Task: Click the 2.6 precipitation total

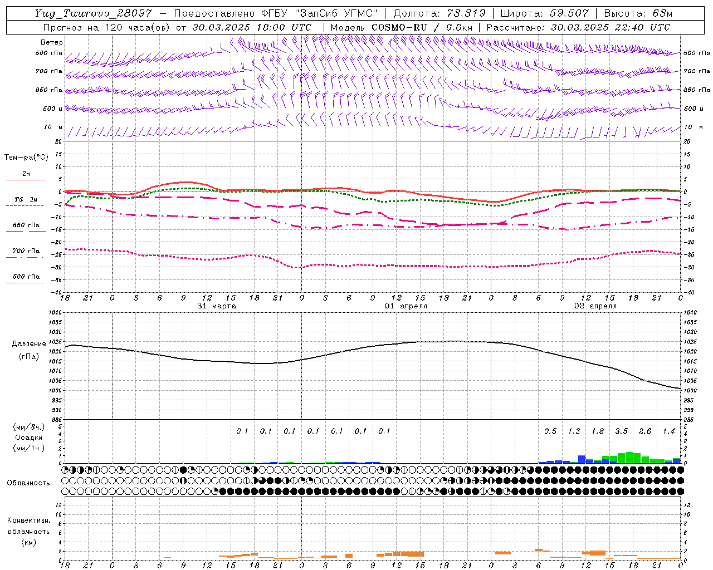Action: pyautogui.click(x=645, y=431)
